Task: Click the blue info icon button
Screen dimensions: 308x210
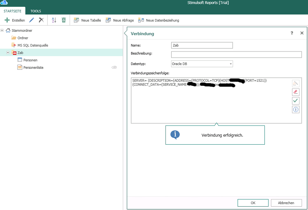Action: [x=296, y=110]
